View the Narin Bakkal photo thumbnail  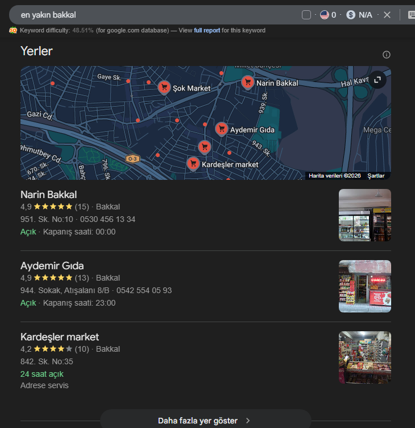pos(365,215)
